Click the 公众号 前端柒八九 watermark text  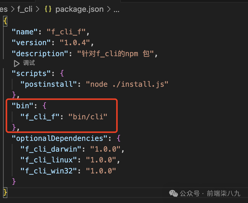click(210, 193)
